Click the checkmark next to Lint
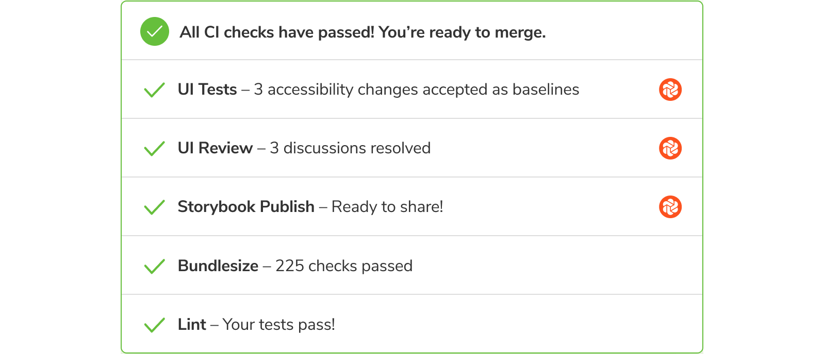 coord(154,324)
